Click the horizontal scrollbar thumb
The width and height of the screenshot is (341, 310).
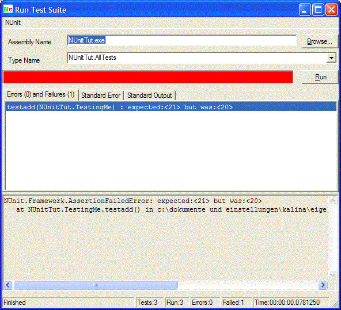pyautogui.click(x=96, y=285)
